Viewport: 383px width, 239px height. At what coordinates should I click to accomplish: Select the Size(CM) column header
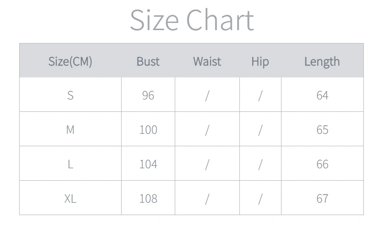[x=70, y=61]
